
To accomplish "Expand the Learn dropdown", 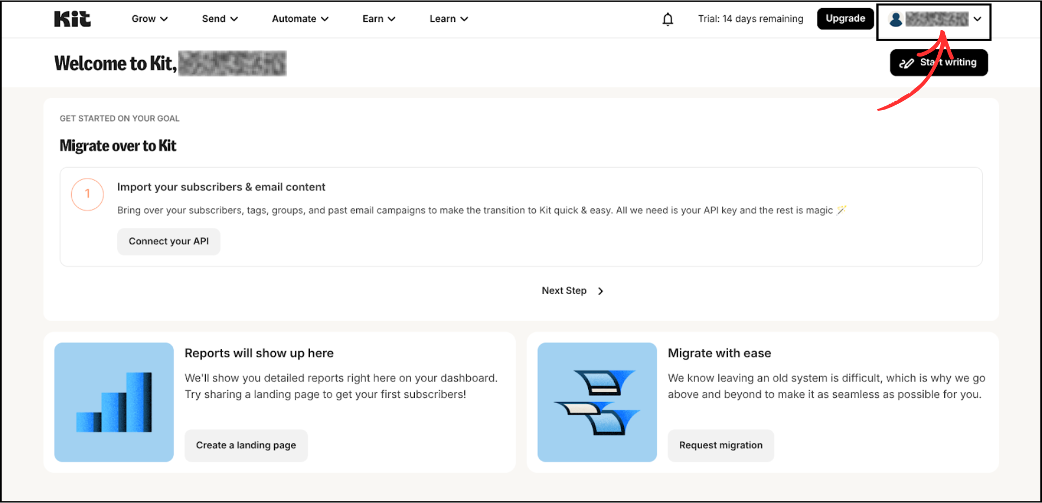I will 449,18.
